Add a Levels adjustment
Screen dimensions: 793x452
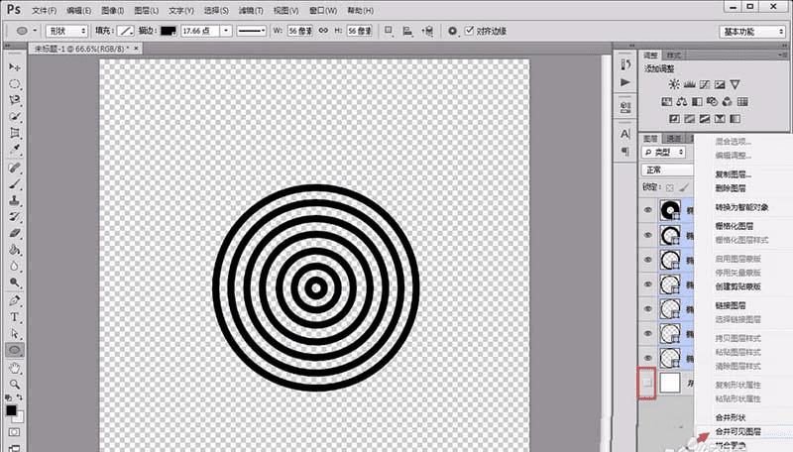click(x=689, y=84)
